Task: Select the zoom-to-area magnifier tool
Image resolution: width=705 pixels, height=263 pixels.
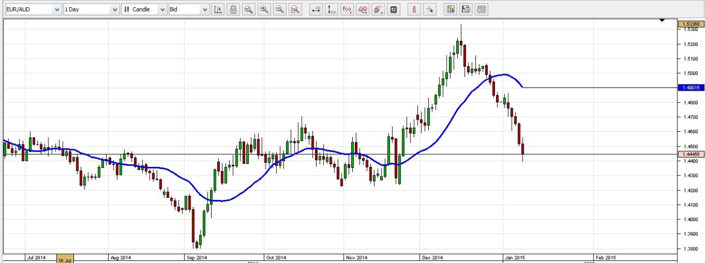Action: (x=295, y=9)
